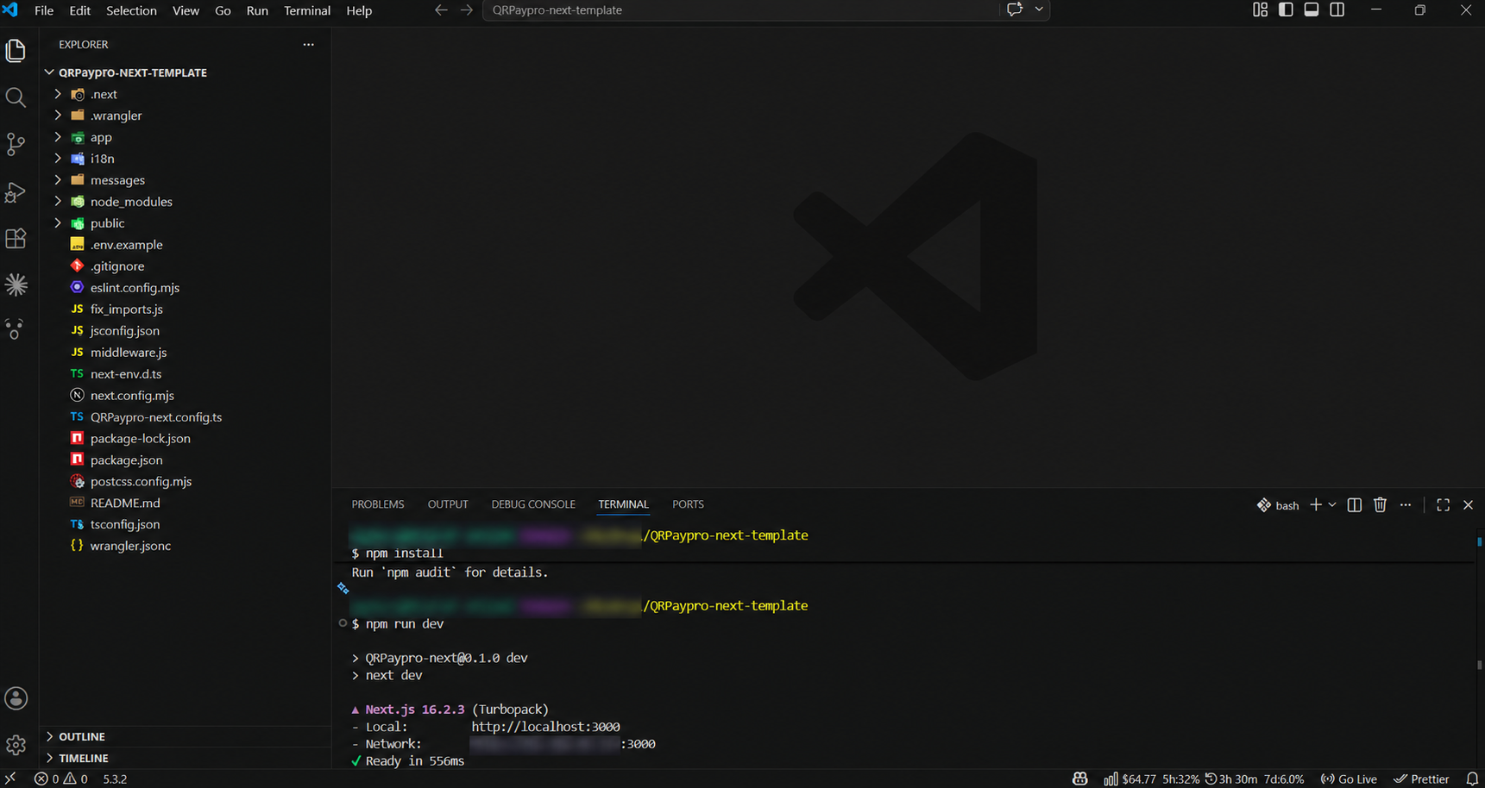This screenshot has height=788, width=1485.
Task: Click the remote window indicator in status bar
Action: [x=10, y=779]
